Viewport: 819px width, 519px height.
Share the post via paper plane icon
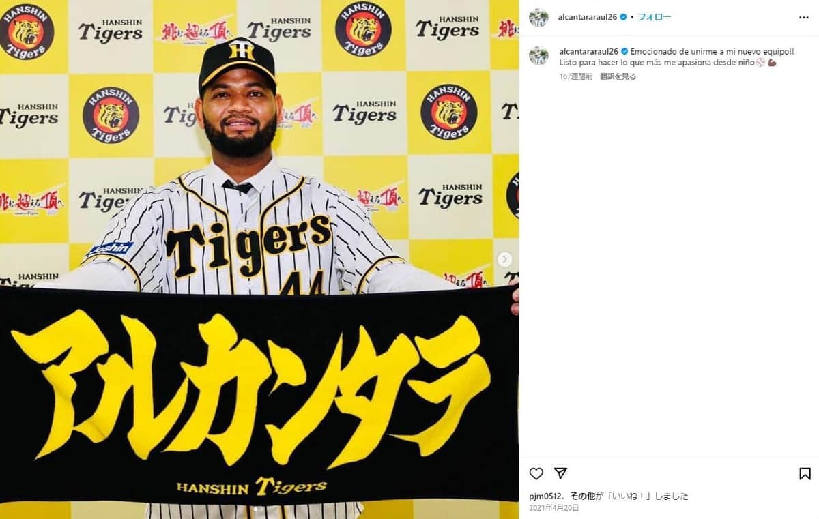click(560, 473)
